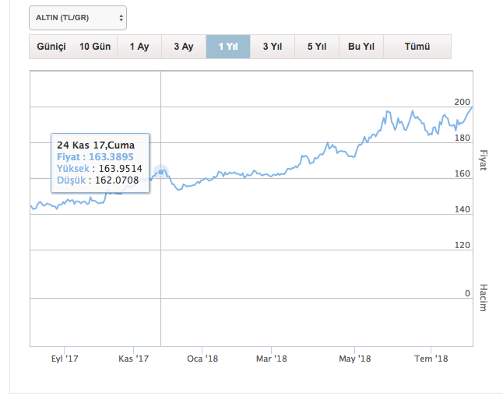Click the highlighted data point marker

[x=160, y=172]
